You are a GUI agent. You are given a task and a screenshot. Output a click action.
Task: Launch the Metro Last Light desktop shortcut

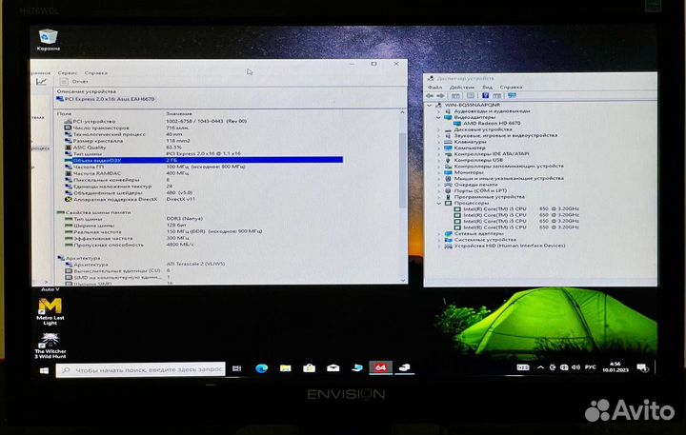tap(50, 311)
